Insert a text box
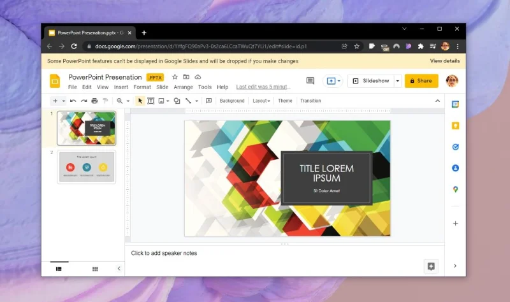Image resolution: width=510 pixels, height=302 pixels. click(151, 101)
